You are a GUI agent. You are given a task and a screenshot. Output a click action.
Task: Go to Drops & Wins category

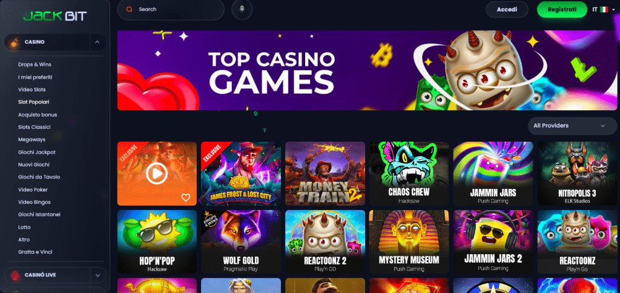pyautogui.click(x=35, y=64)
